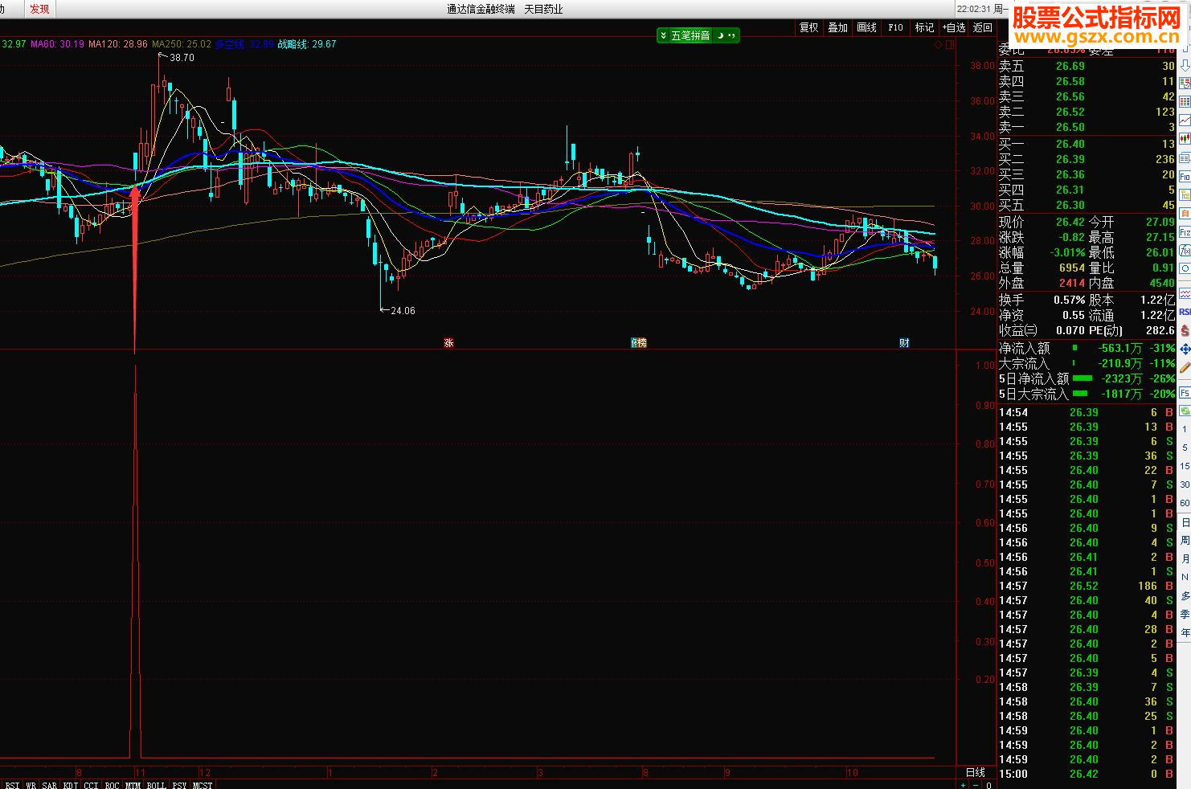The image size is (1191, 789).
Task: Click the MA120: 28.96 indicator label
Action: [x=118, y=44]
